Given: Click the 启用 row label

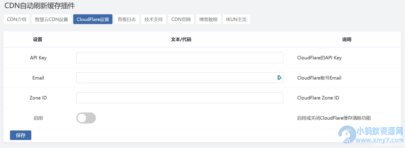Looking at the screenshot, I should tap(38, 118).
